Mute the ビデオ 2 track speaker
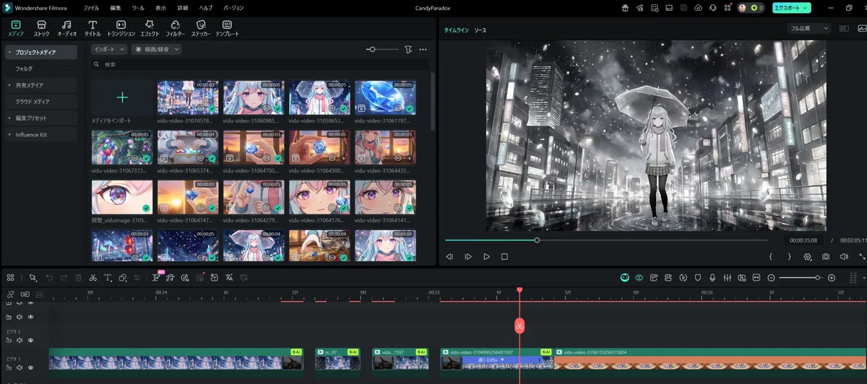The width and height of the screenshot is (867, 384). [x=20, y=340]
